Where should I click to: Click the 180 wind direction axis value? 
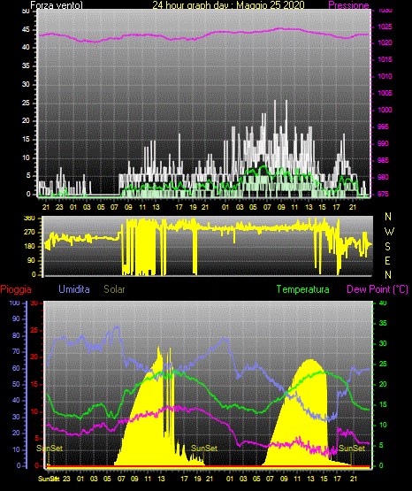pyautogui.click(x=29, y=247)
